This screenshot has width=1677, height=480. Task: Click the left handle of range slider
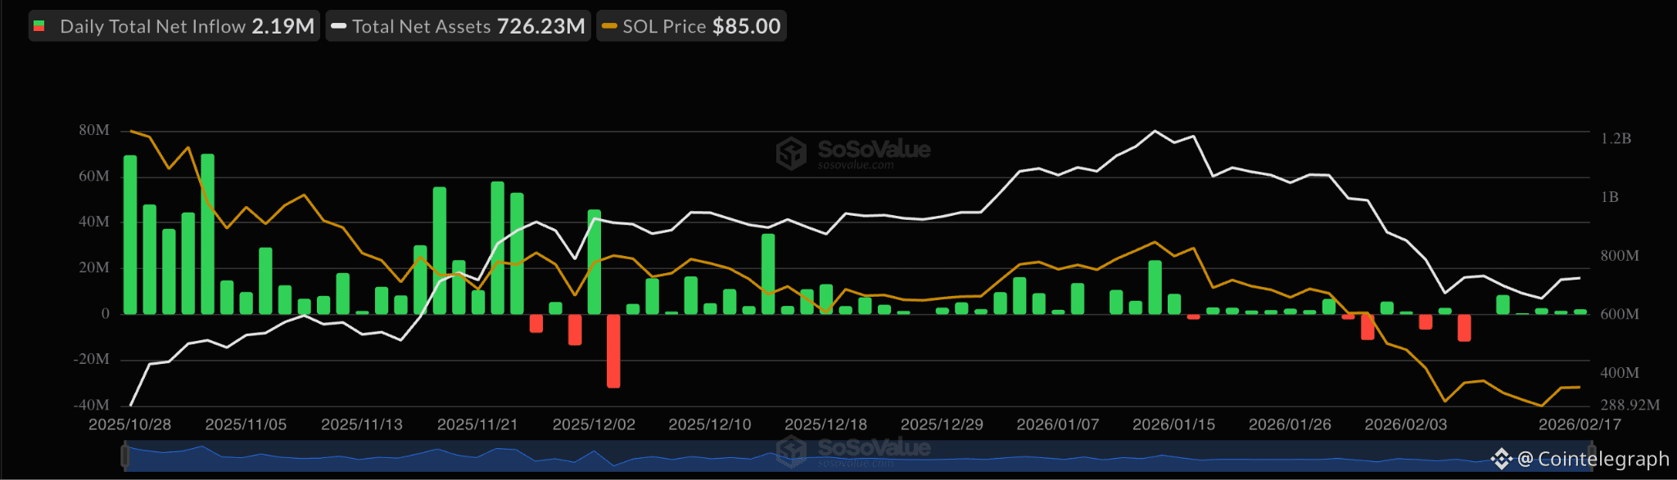125,456
